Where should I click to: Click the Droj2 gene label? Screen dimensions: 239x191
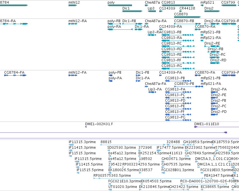click(209, 8)
